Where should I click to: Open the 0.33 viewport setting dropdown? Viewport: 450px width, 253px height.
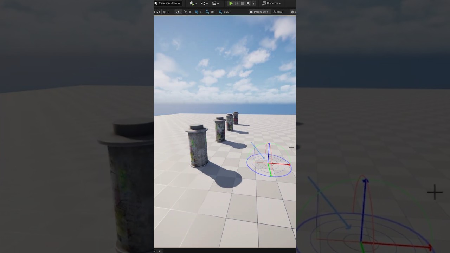pos(278,12)
